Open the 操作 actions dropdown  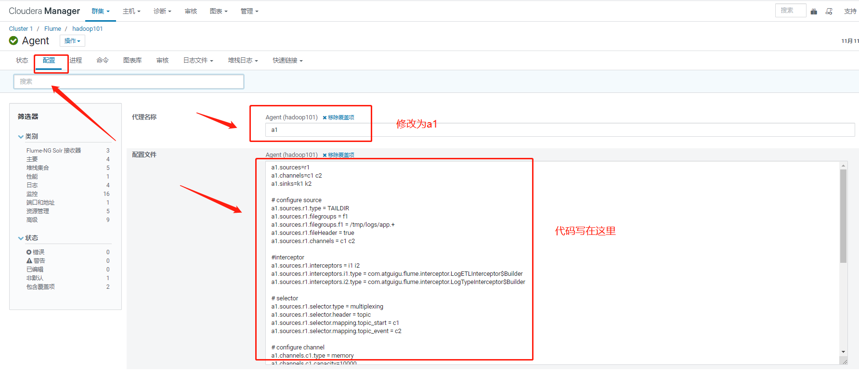[72, 41]
